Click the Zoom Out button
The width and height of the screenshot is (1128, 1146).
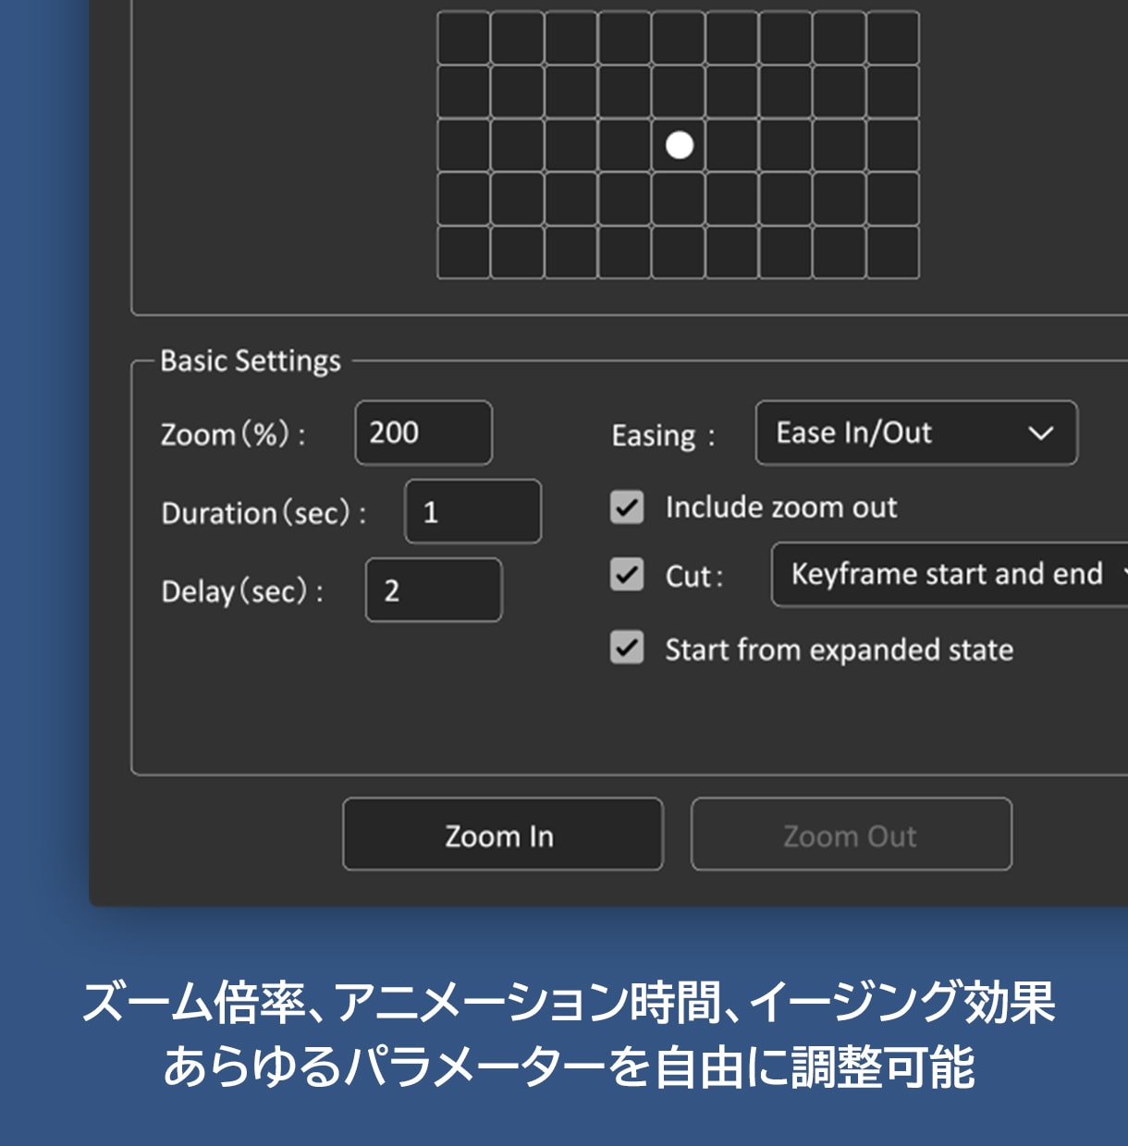click(x=851, y=835)
